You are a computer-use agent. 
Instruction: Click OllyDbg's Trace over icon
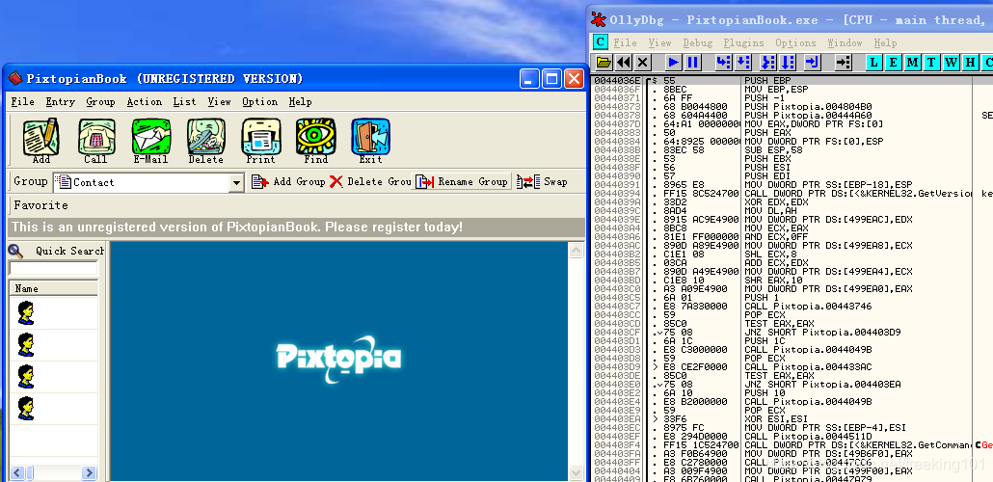pyautogui.click(x=788, y=62)
